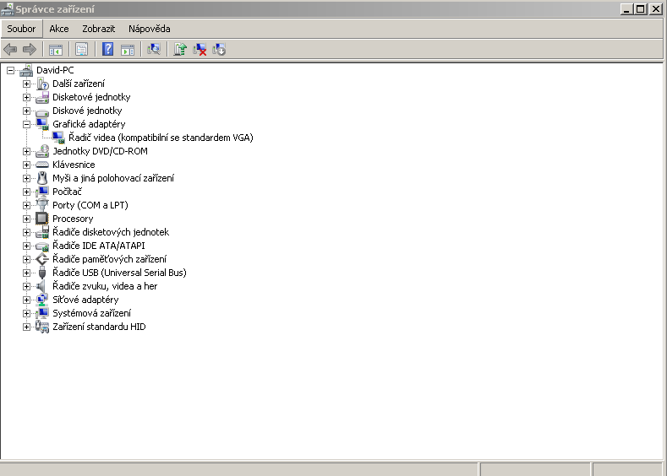The width and height of the screenshot is (667, 476).
Task: Click the speaker icon for Řadiče zvuku
Action: click(x=41, y=286)
